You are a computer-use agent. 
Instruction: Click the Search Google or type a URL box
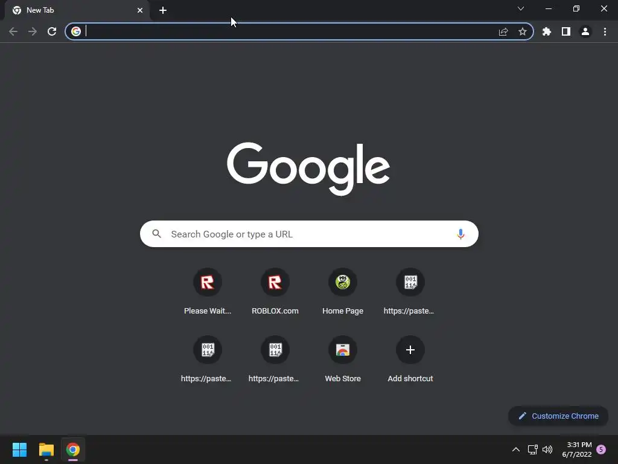pos(310,234)
